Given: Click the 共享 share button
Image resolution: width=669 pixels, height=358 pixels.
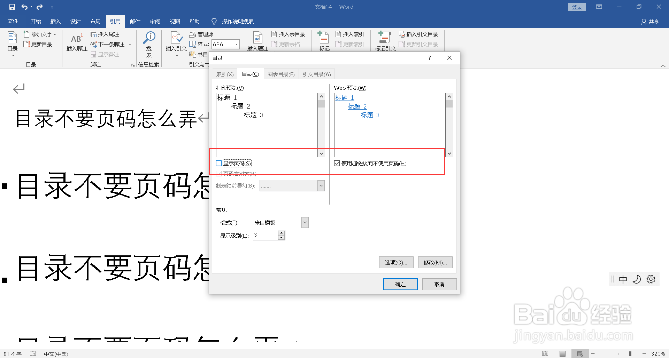Looking at the screenshot, I should pos(650,22).
